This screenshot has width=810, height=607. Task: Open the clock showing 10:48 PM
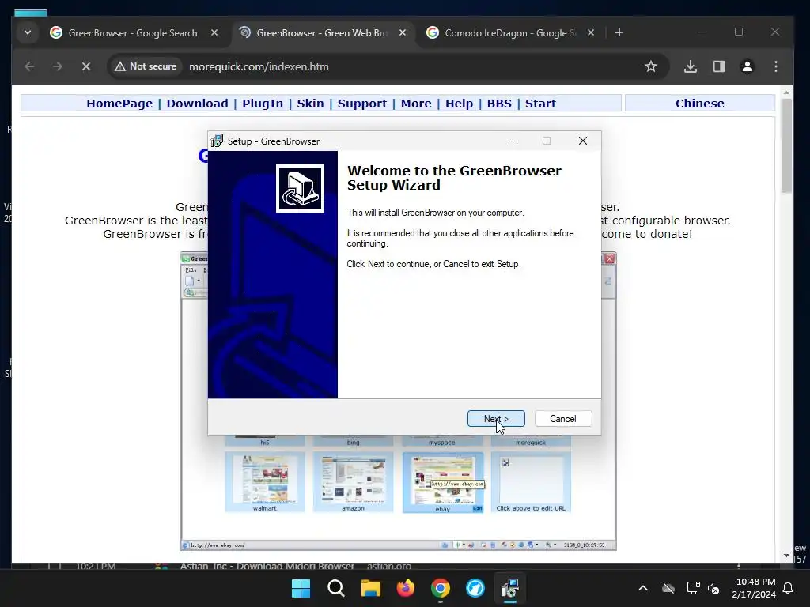pos(754,588)
